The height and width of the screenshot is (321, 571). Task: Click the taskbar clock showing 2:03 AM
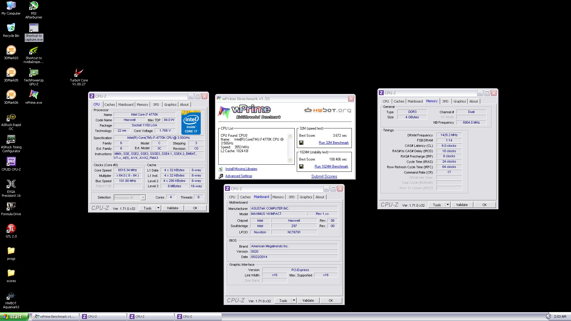tap(560, 317)
